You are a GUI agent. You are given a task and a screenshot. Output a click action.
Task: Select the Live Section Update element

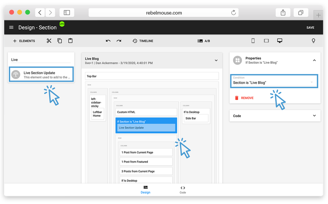pos(41,74)
